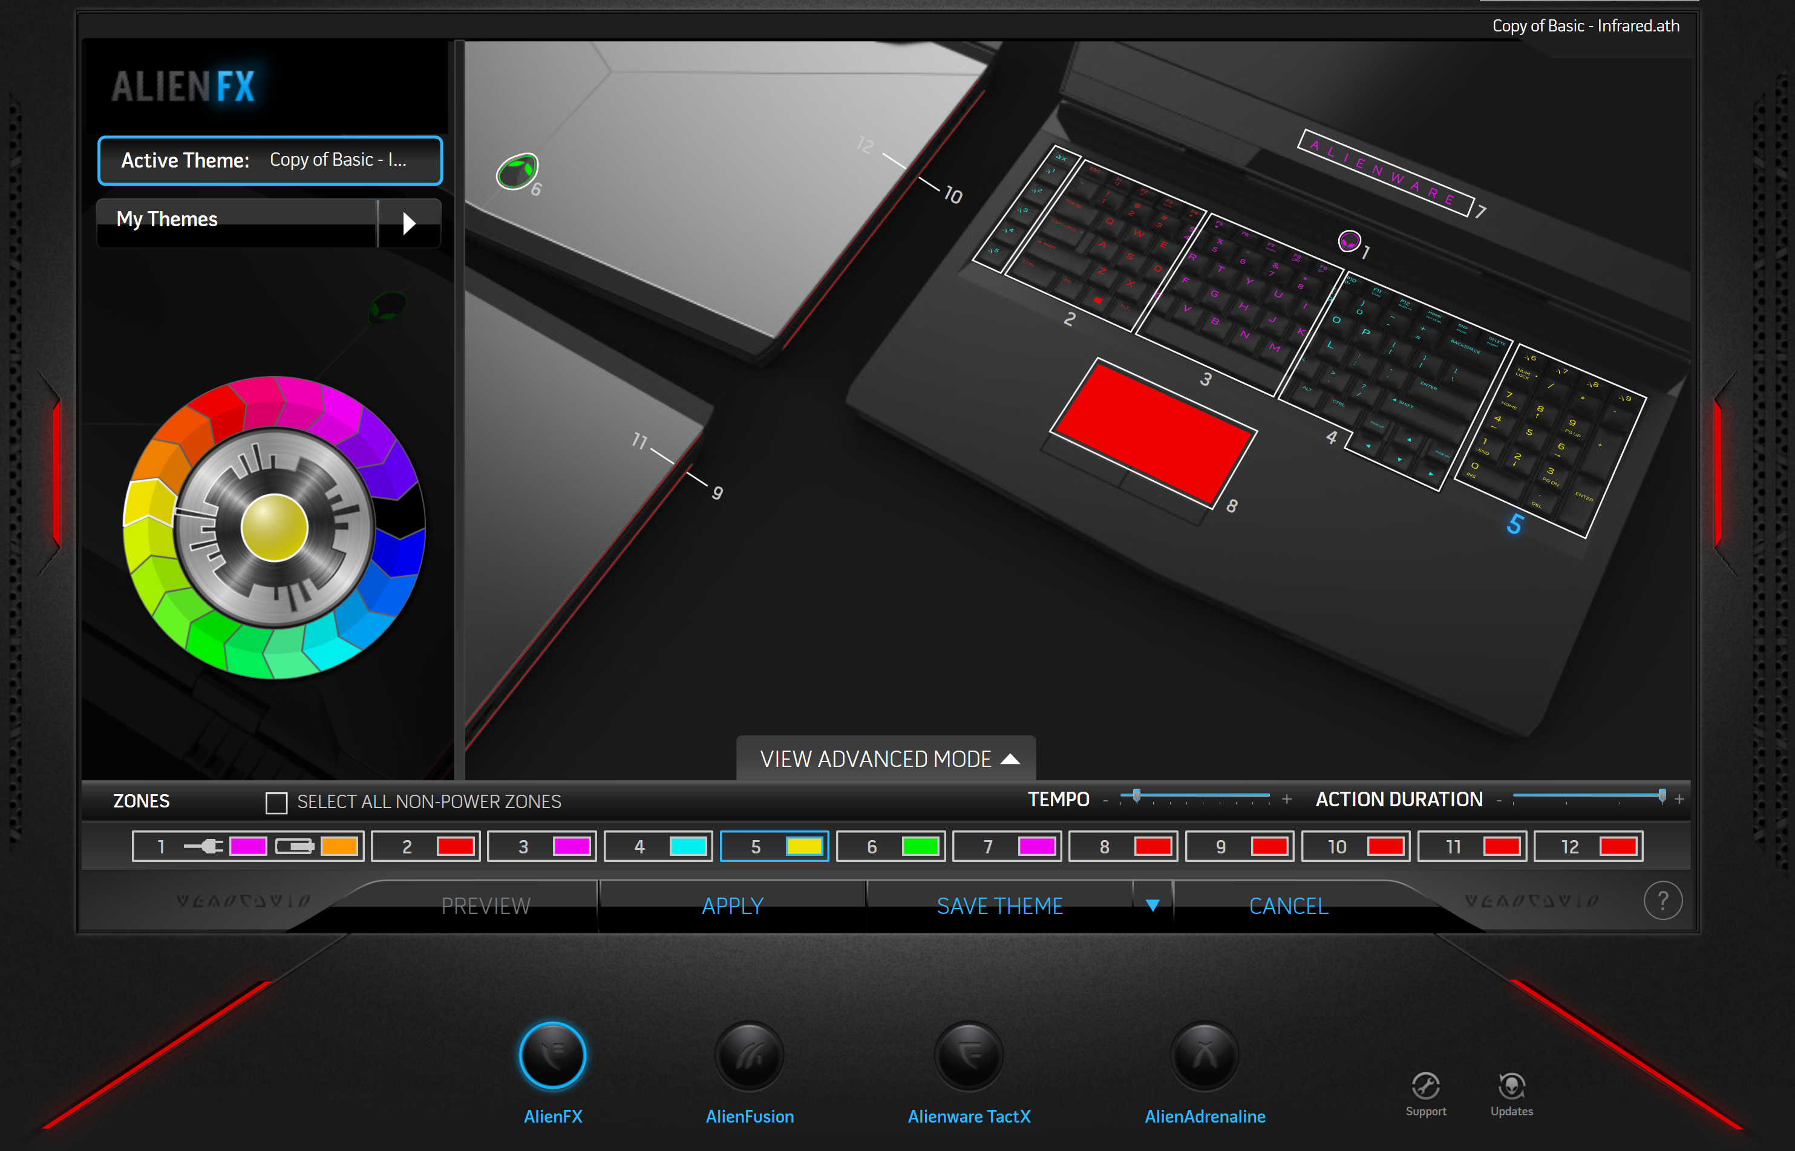This screenshot has height=1151, width=1795.
Task: Expand View Advanced Mode panel
Action: coord(886,758)
